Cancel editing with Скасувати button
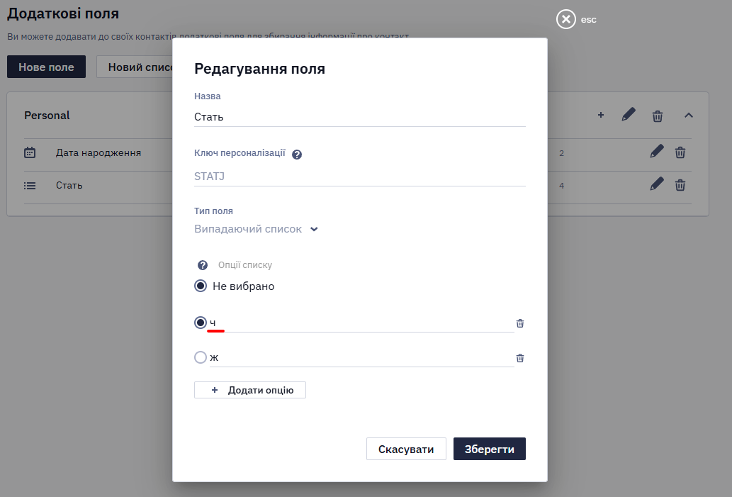 tap(406, 449)
